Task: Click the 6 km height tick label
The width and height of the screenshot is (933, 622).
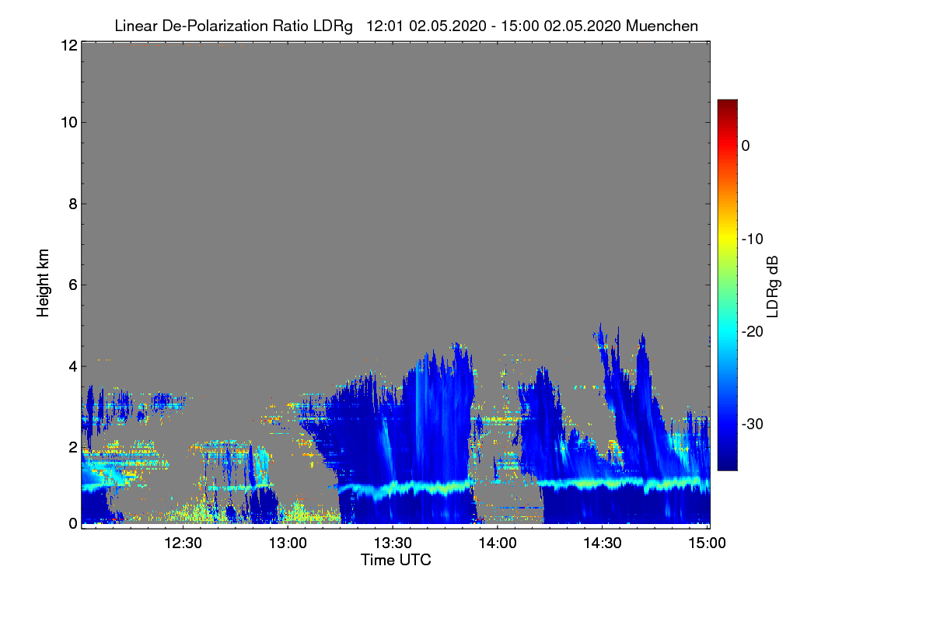Action: click(72, 285)
